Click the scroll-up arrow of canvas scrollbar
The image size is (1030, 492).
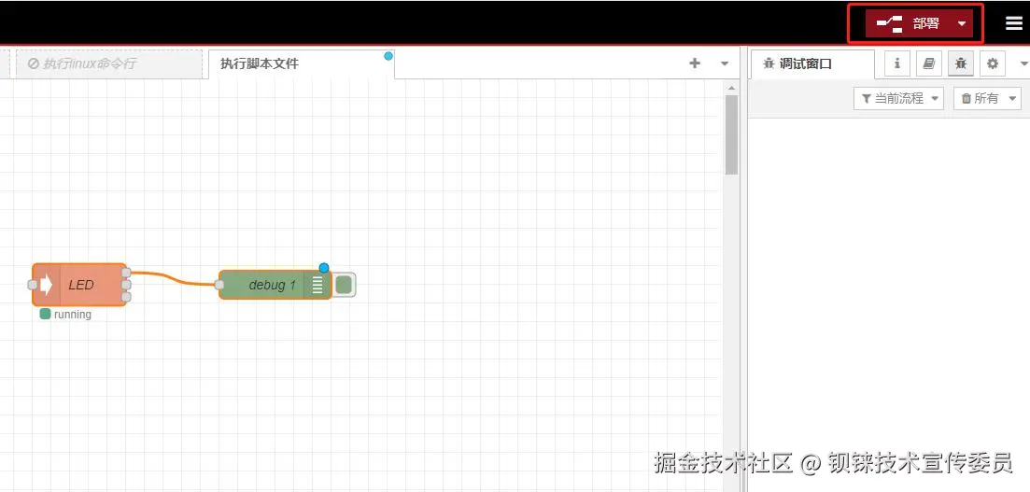pyautogui.click(x=731, y=88)
